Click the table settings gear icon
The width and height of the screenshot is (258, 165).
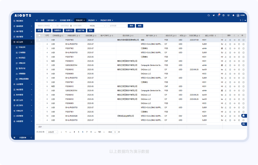pyautogui.click(x=242, y=35)
